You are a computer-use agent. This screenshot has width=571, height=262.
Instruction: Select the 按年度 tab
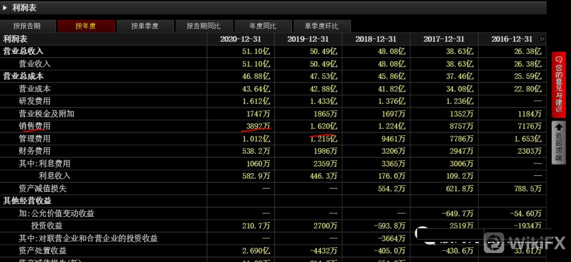coord(86,26)
